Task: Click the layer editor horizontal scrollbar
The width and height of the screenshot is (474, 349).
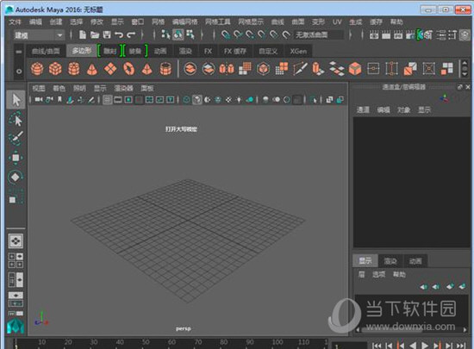Action: click(x=392, y=330)
